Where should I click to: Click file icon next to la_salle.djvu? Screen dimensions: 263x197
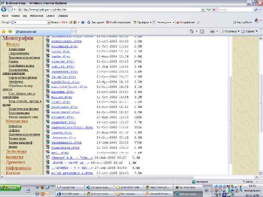coord(47,76)
